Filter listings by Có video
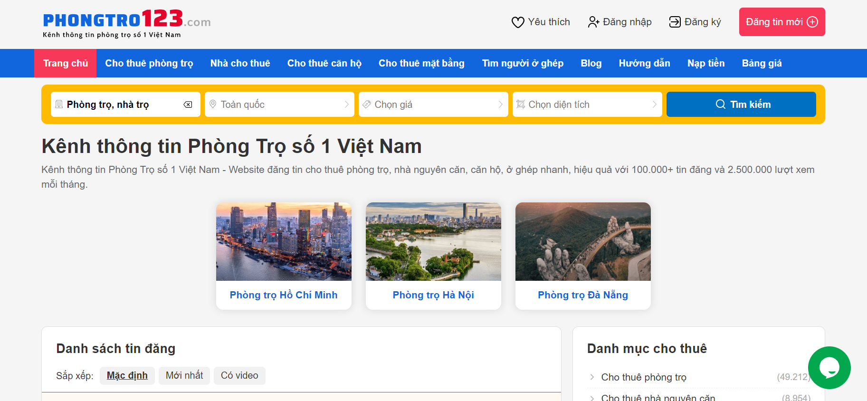 239,375
